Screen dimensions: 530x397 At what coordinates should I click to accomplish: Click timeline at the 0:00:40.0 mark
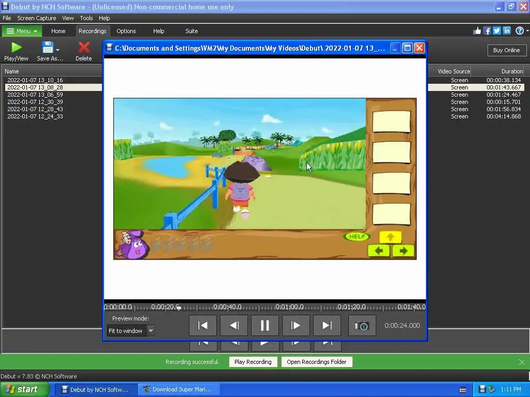tap(228, 307)
